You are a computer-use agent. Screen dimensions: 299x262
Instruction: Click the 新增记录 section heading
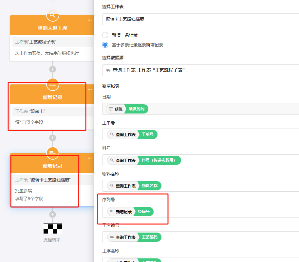[111, 86]
